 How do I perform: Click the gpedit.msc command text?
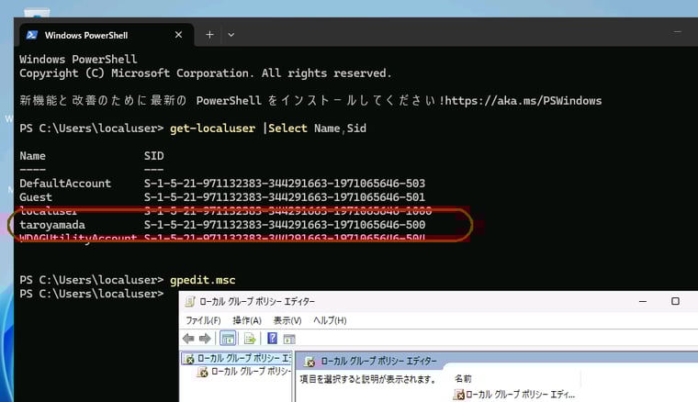coord(203,280)
